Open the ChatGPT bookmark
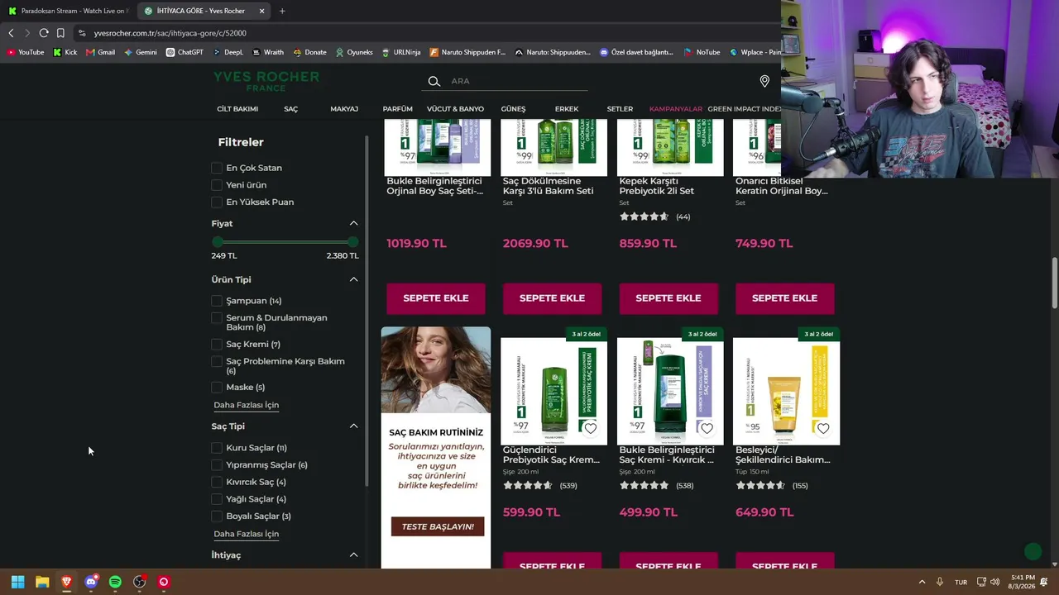The image size is (1059, 595). click(184, 52)
